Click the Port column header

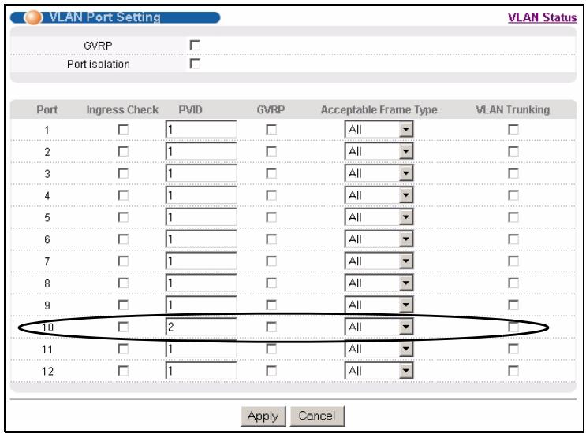[x=47, y=109]
